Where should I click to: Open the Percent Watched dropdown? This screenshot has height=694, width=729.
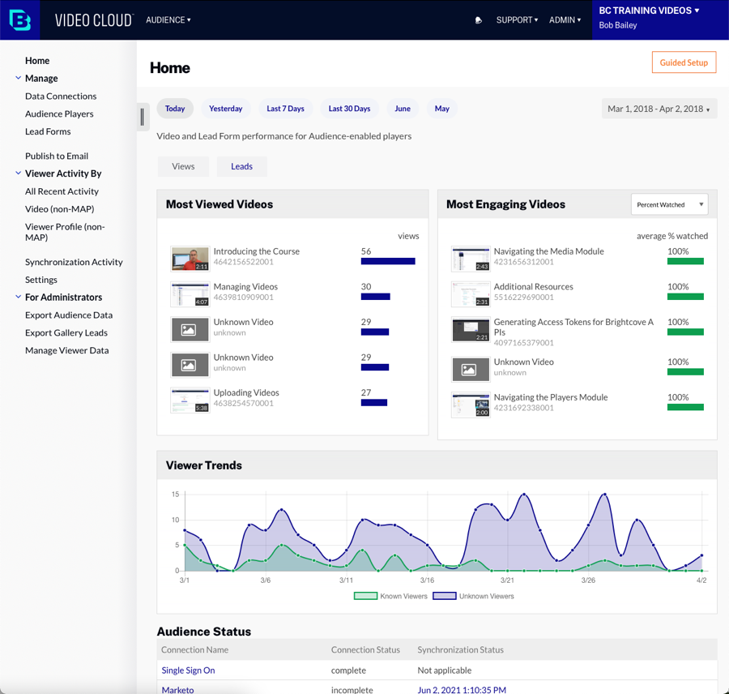pyautogui.click(x=670, y=205)
